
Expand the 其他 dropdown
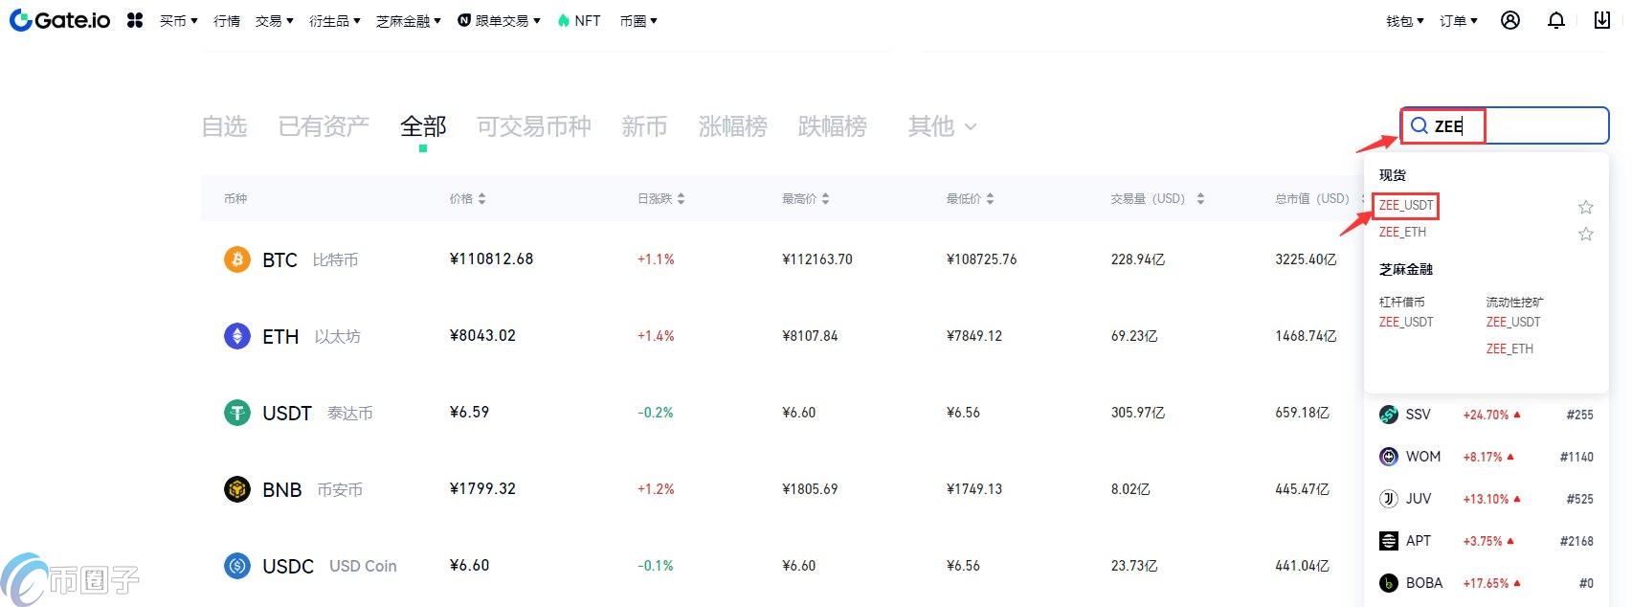click(x=942, y=126)
